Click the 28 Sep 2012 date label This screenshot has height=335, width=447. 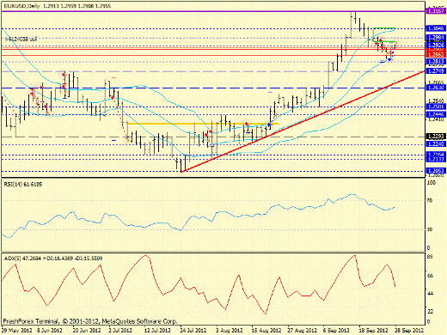coord(409,330)
